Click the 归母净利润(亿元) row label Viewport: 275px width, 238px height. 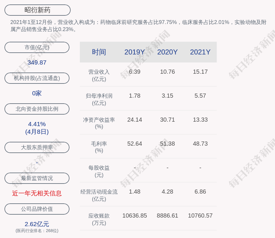pos(99,99)
